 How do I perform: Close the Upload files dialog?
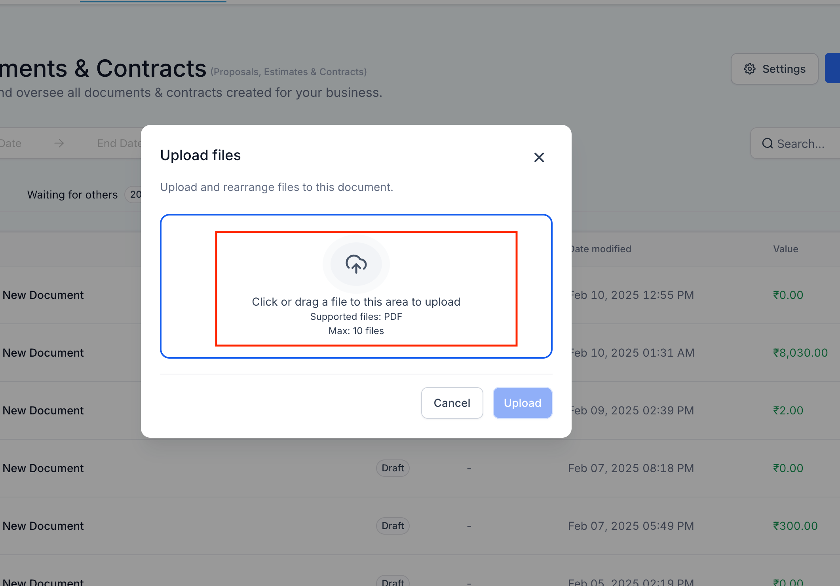click(539, 157)
